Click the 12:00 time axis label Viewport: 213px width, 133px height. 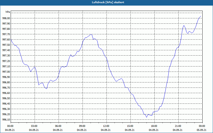[106, 126]
